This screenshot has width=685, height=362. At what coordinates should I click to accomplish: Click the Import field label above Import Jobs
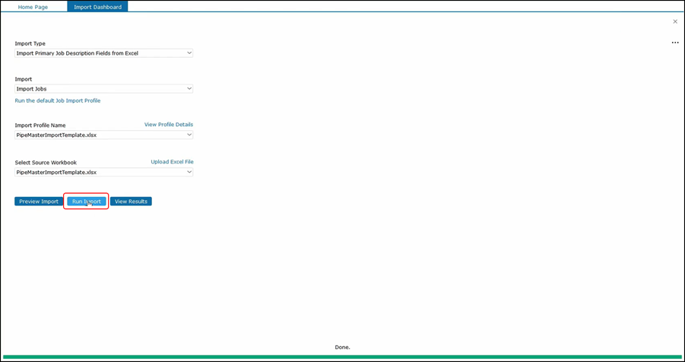24,79
